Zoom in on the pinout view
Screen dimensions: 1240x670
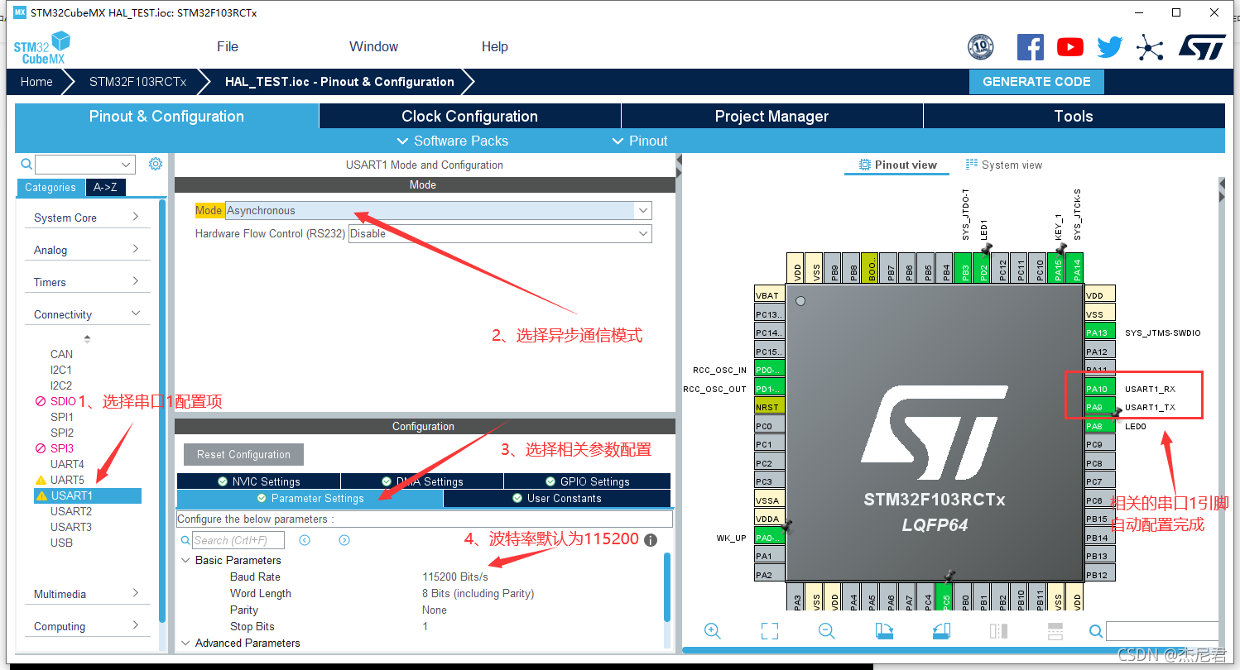pos(712,630)
